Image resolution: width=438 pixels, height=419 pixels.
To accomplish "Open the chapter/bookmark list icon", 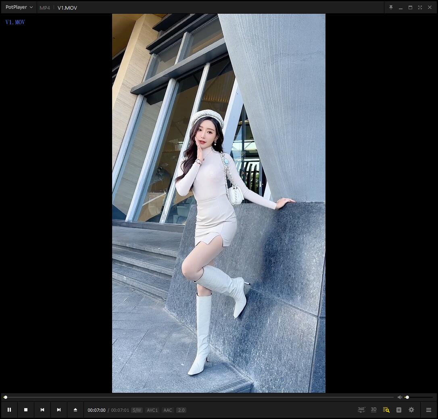I will [399, 410].
